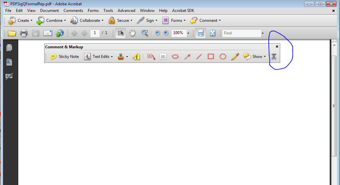
Task: Select the Pencil tool
Action: point(235,57)
